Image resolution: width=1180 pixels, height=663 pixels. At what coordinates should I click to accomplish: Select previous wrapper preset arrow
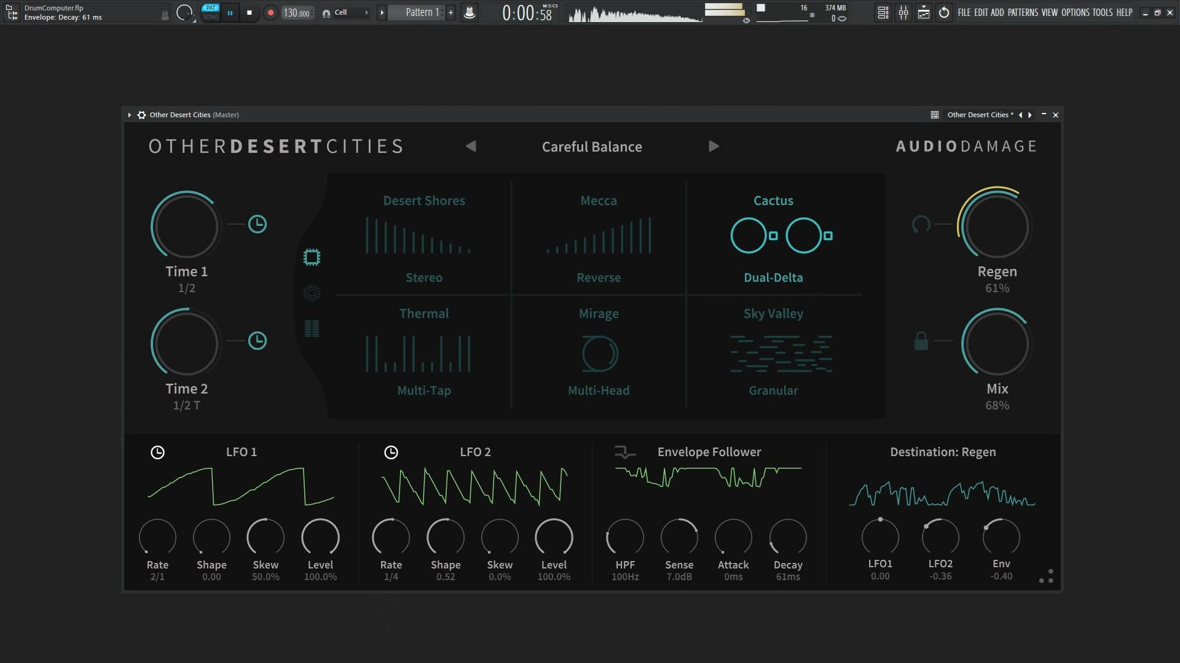(x=1021, y=115)
